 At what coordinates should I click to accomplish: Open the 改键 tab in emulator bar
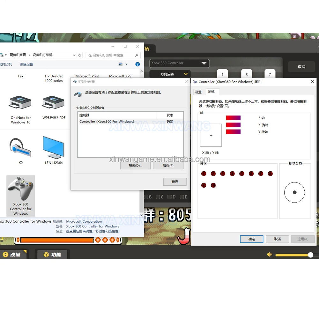click(x=13, y=254)
